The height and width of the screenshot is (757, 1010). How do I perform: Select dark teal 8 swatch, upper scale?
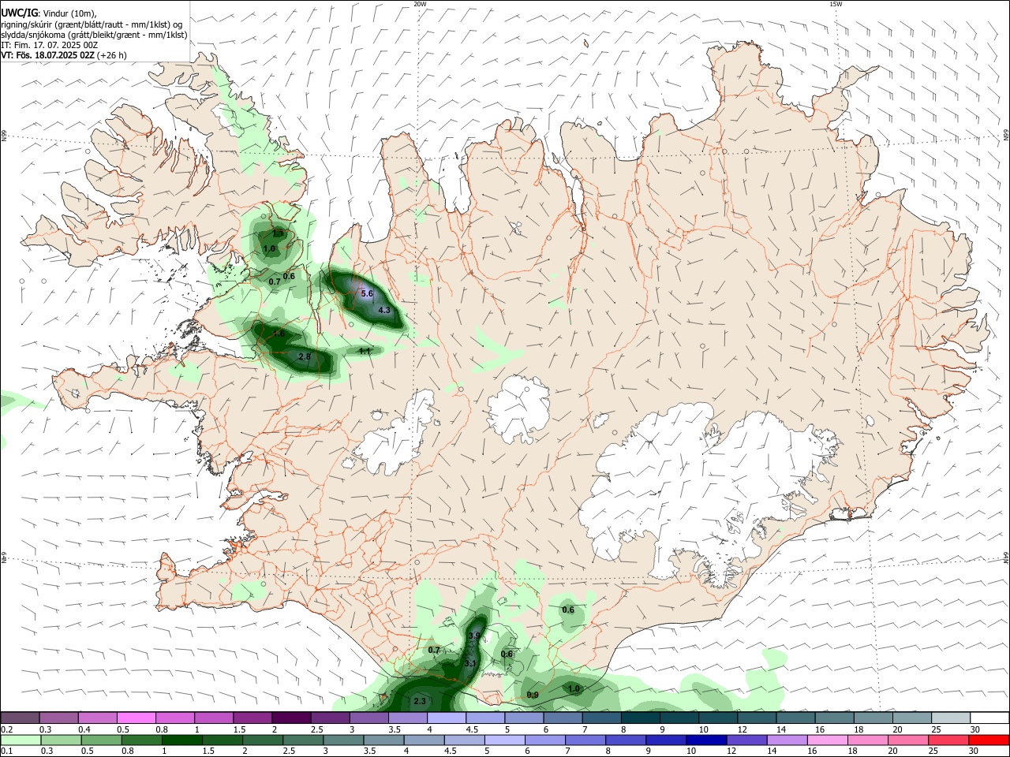[641, 718]
